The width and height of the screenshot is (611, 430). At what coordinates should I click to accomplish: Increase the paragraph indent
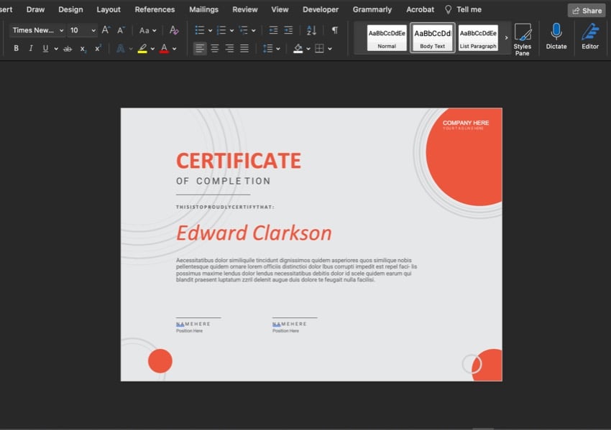(x=288, y=30)
